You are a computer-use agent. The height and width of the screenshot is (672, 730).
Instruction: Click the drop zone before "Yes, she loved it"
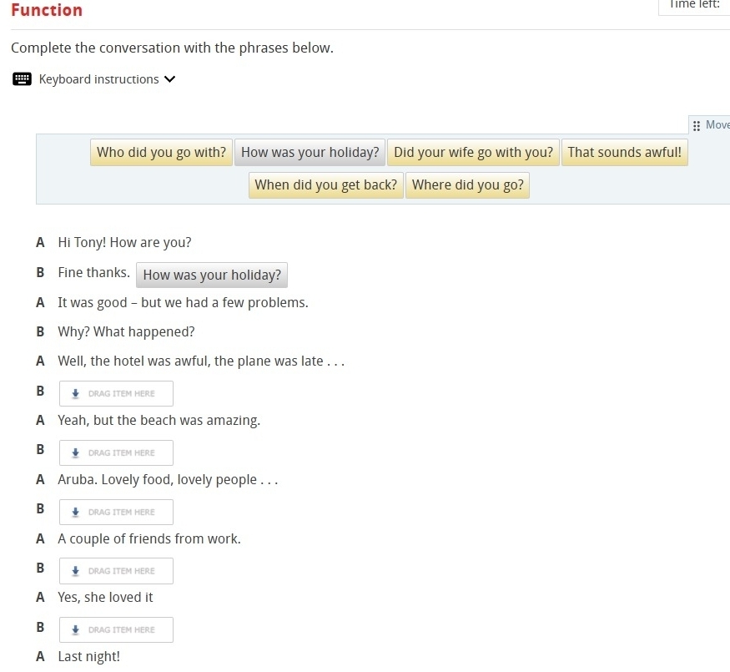(x=116, y=571)
